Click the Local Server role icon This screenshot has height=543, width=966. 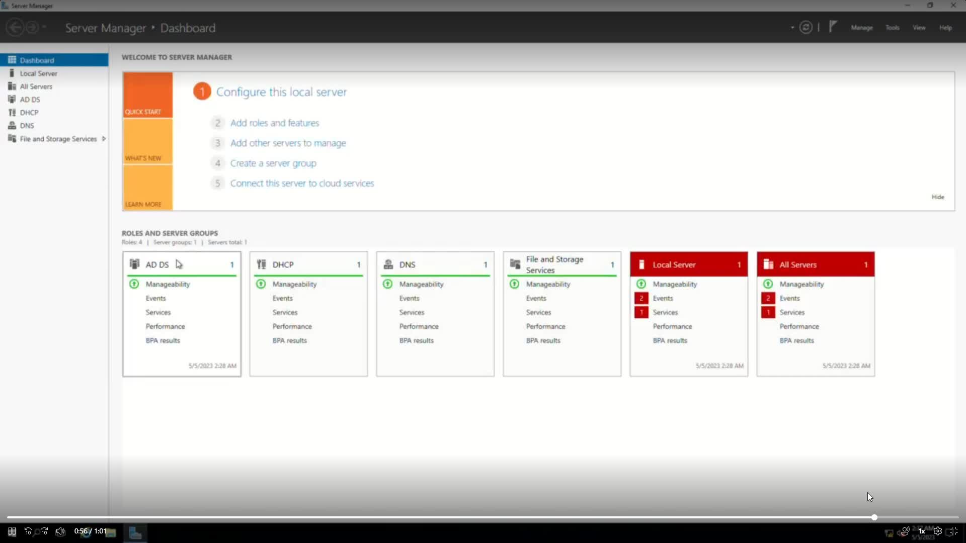[x=641, y=264]
